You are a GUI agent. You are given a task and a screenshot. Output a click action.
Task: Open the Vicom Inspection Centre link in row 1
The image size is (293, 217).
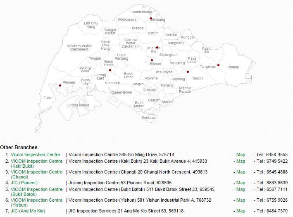pos(35,154)
